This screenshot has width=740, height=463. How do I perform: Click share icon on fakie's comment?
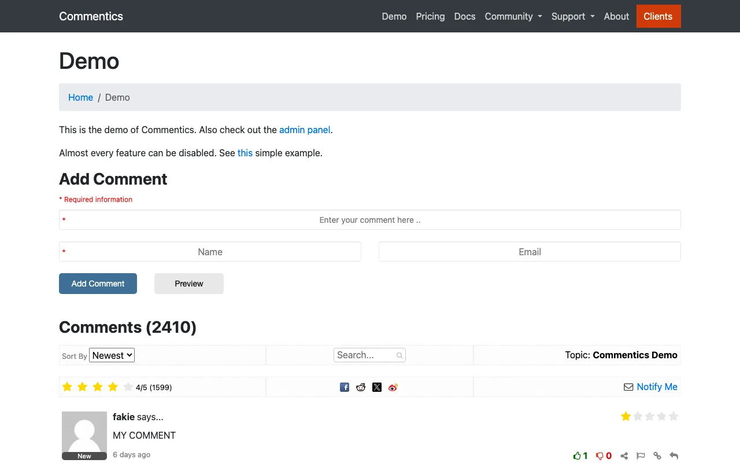point(624,456)
